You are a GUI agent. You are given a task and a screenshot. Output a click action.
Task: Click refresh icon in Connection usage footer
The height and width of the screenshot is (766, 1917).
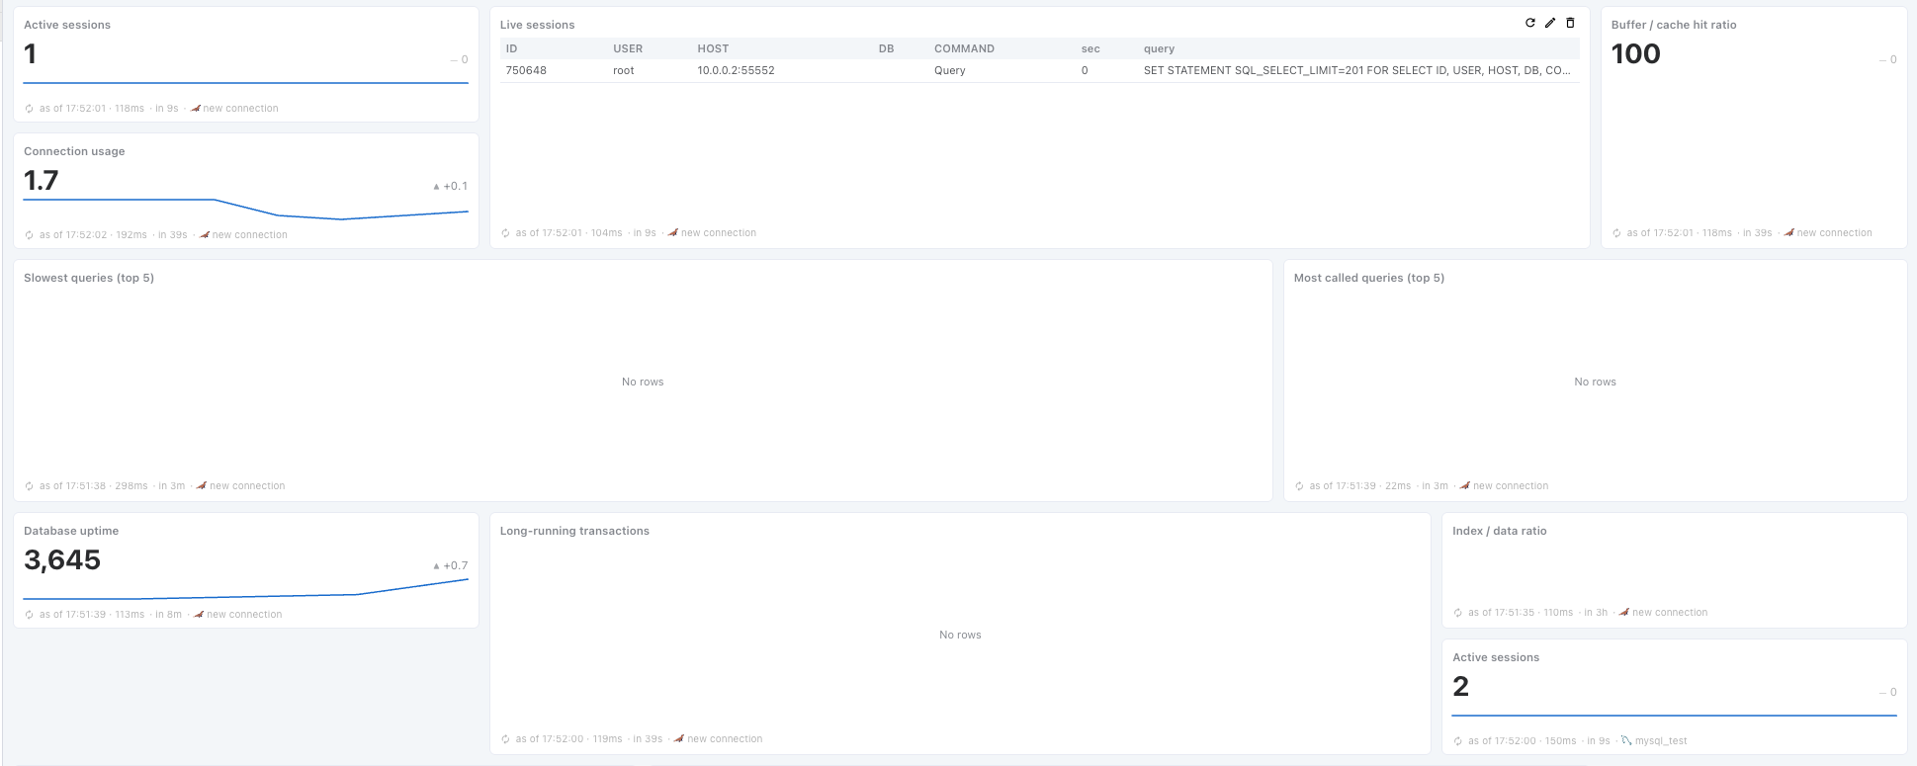click(30, 235)
